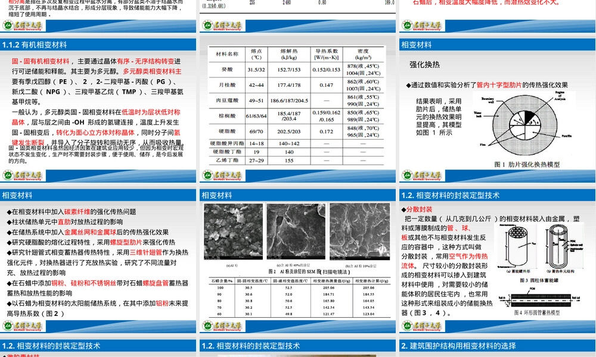
Task: Click the 硬脂酸丁酯 row label
Action: coord(227,152)
